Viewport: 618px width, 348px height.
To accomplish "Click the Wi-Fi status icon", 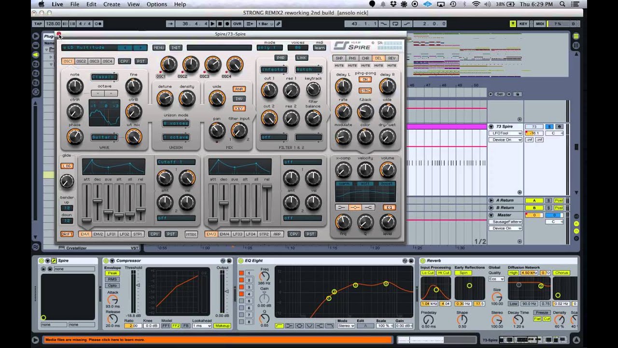I will [476, 4].
